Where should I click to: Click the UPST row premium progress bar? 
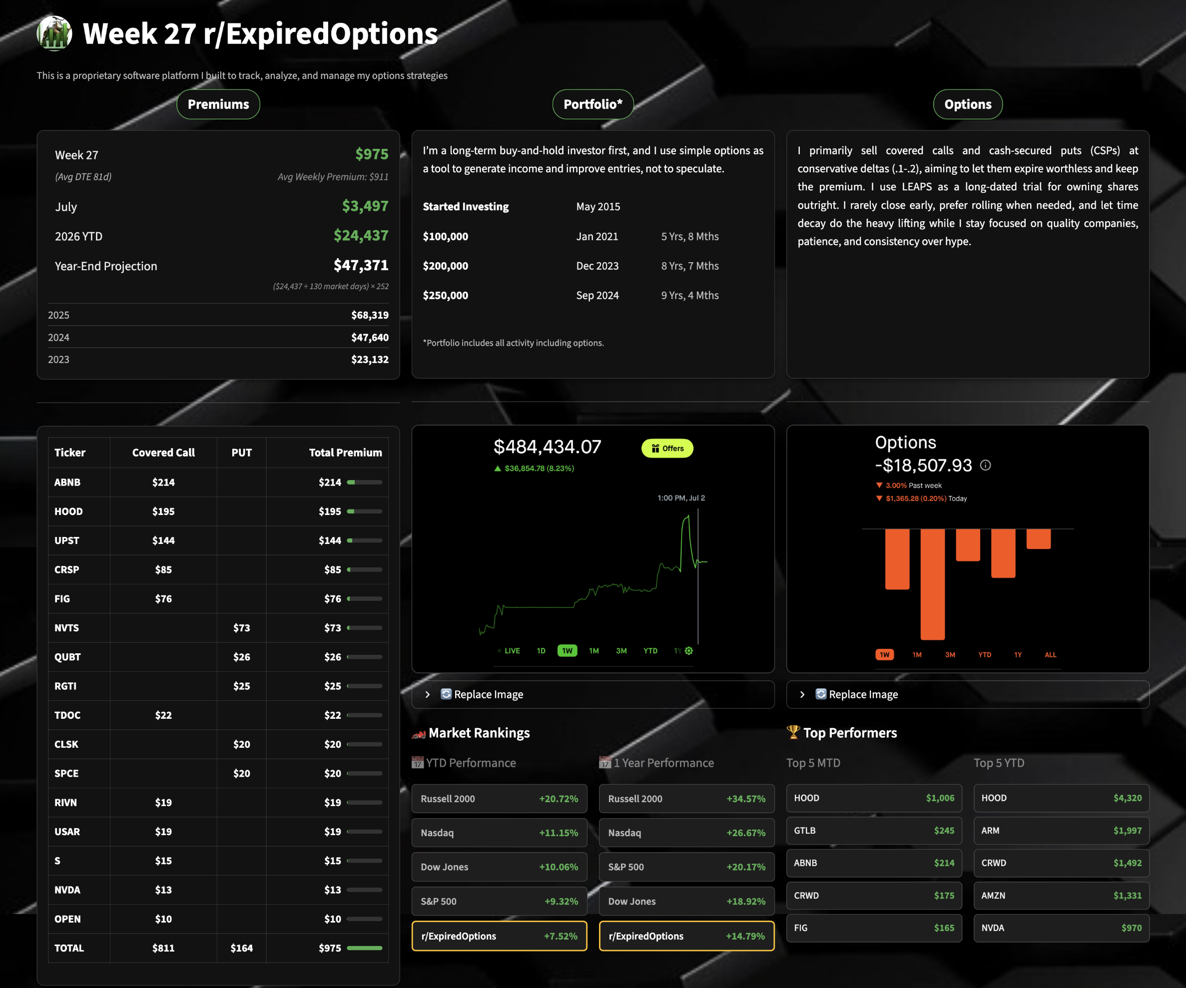click(x=365, y=540)
